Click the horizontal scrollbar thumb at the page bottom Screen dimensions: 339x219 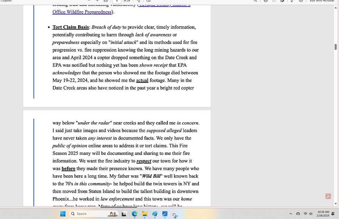pyautogui.click(x=118, y=207)
